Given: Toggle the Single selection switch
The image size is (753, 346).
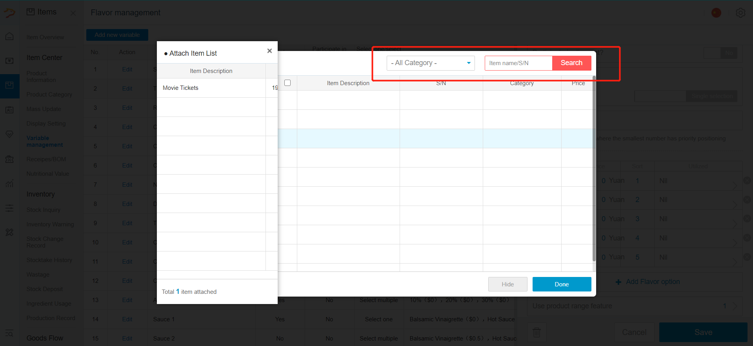Looking at the screenshot, I should point(686,96).
